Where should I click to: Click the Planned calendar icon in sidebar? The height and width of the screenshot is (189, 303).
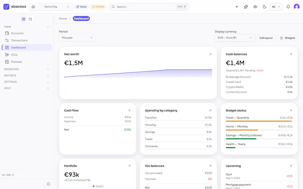[x=7, y=62]
